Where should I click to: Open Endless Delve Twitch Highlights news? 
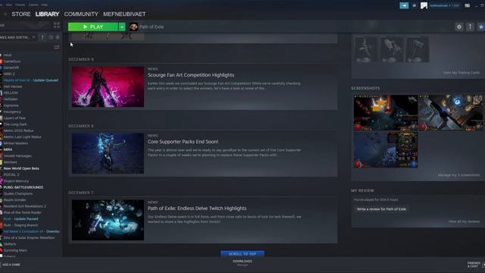point(197,209)
